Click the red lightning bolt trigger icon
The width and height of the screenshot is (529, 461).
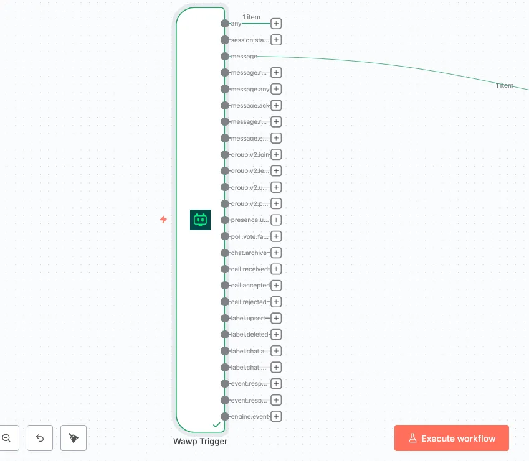pos(163,220)
